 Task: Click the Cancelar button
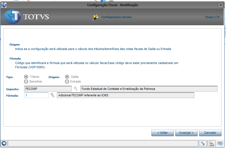[210, 133]
